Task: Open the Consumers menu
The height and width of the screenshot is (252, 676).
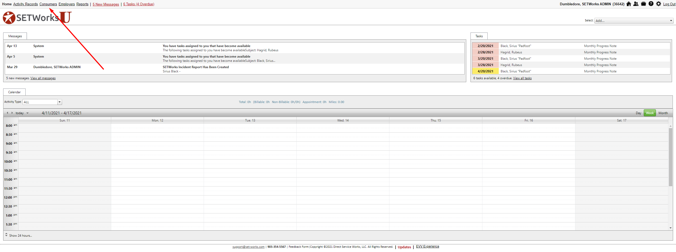Action: [48, 4]
